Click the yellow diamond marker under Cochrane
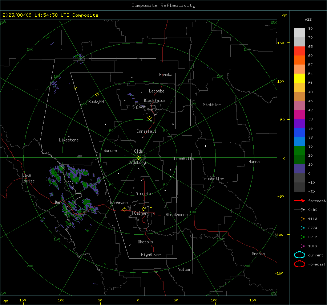327x305 pixels. click(124, 209)
